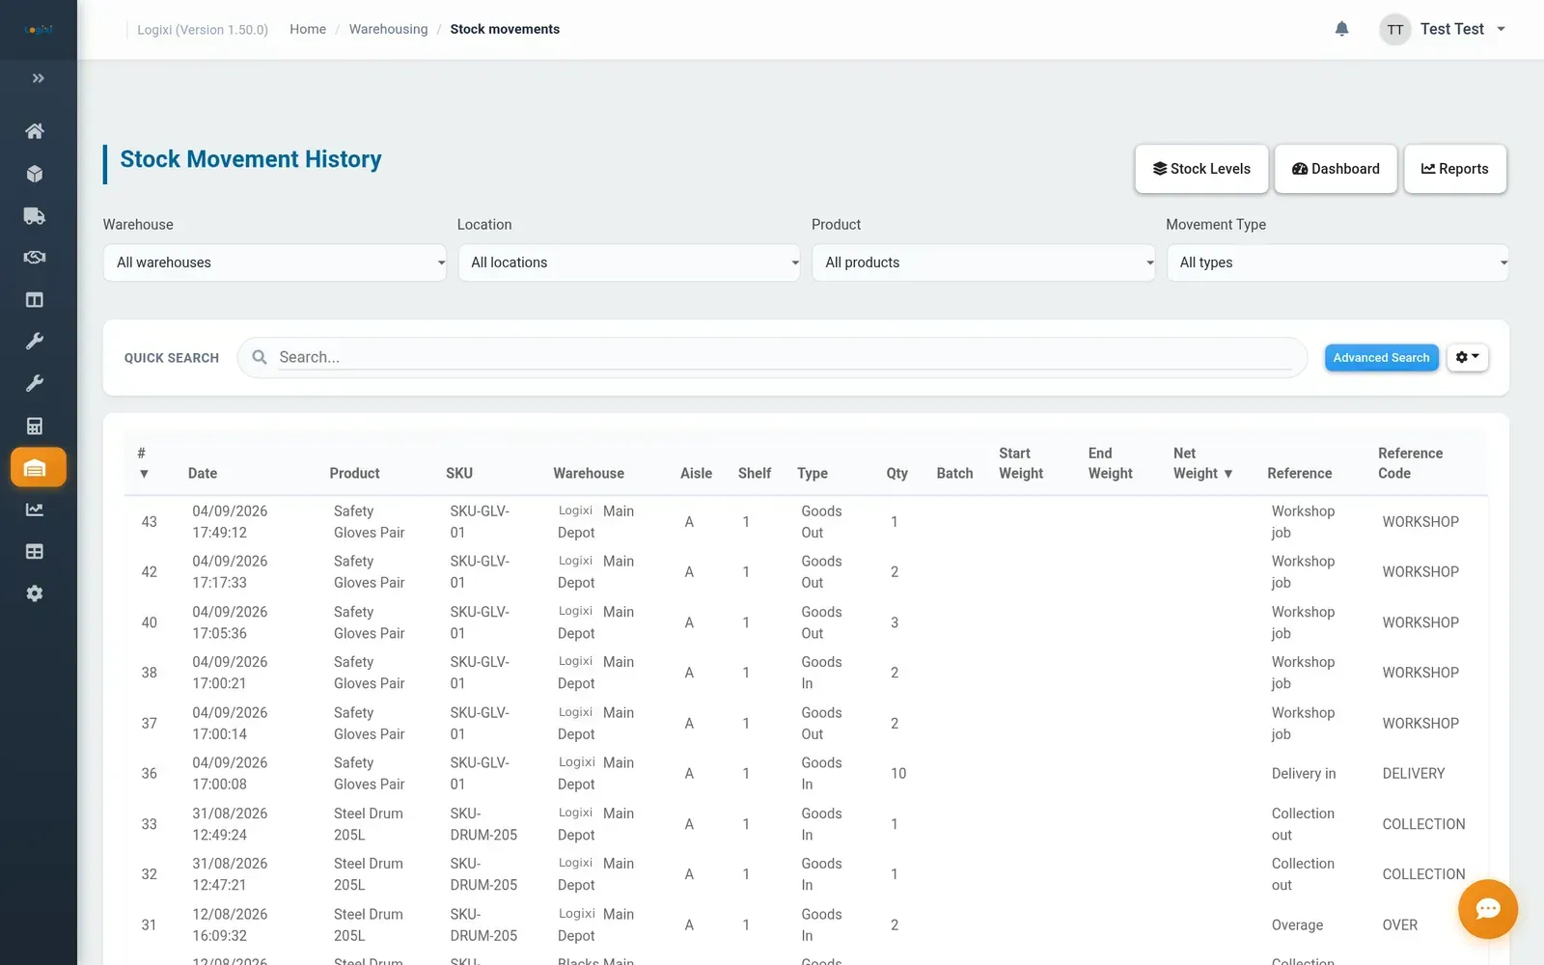Expand the Product filter dropdown
The height and width of the screenshot is (965, 1544).
[x=983, y=262]
